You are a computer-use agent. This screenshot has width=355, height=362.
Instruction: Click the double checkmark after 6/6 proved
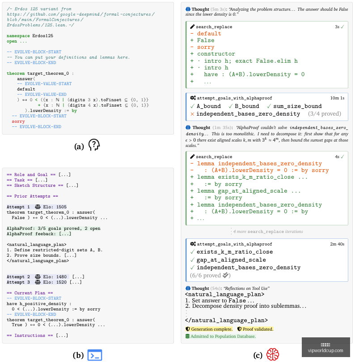click(x=226, y=275)
